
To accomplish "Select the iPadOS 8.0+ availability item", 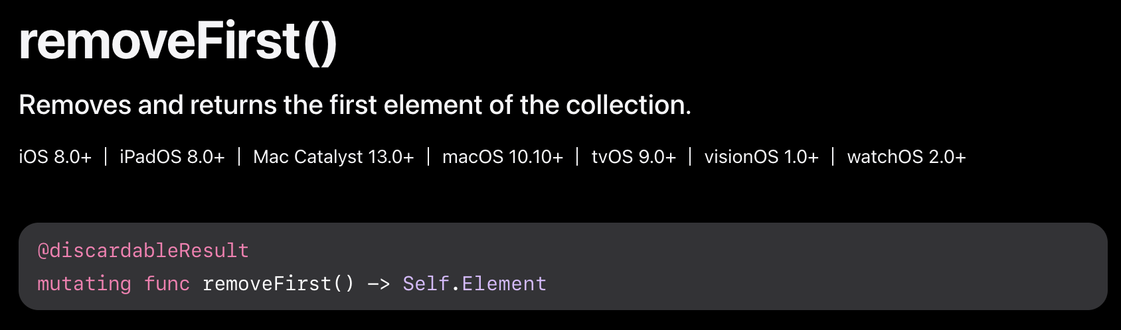I will click(x=172, y=157).
